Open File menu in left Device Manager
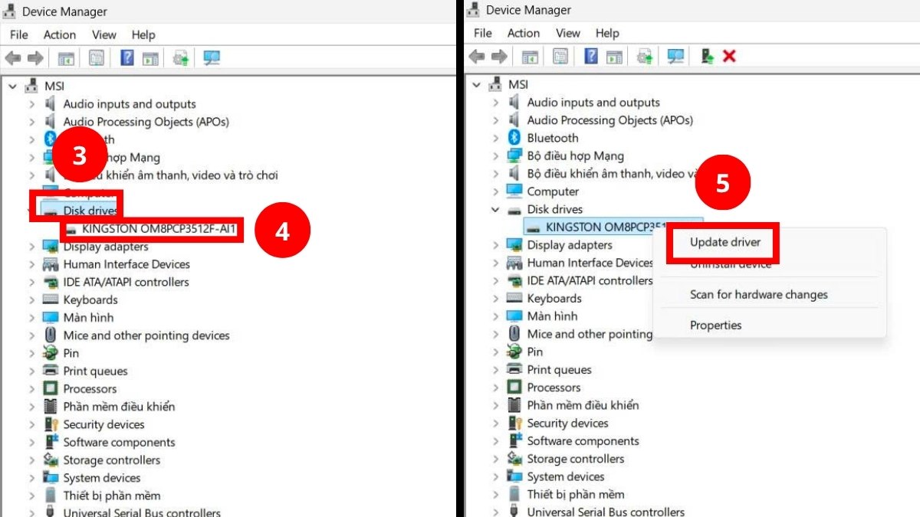Screen dimensions: 920x517 19,34
